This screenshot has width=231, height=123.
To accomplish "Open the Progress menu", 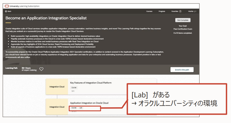I will pyautogui.click(x=162, y=11).
